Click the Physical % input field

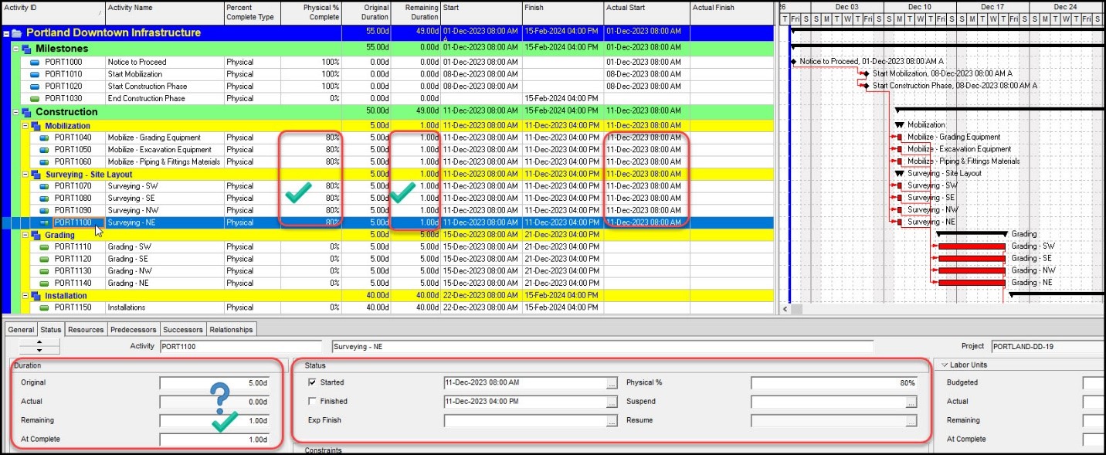833,383
